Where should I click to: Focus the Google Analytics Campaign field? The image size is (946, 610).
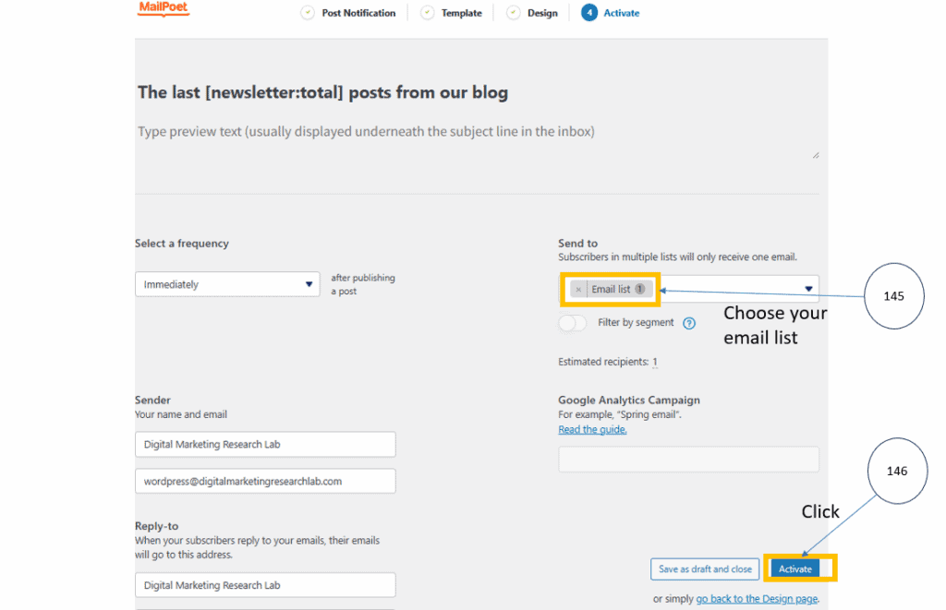click(x=688, y=460)
